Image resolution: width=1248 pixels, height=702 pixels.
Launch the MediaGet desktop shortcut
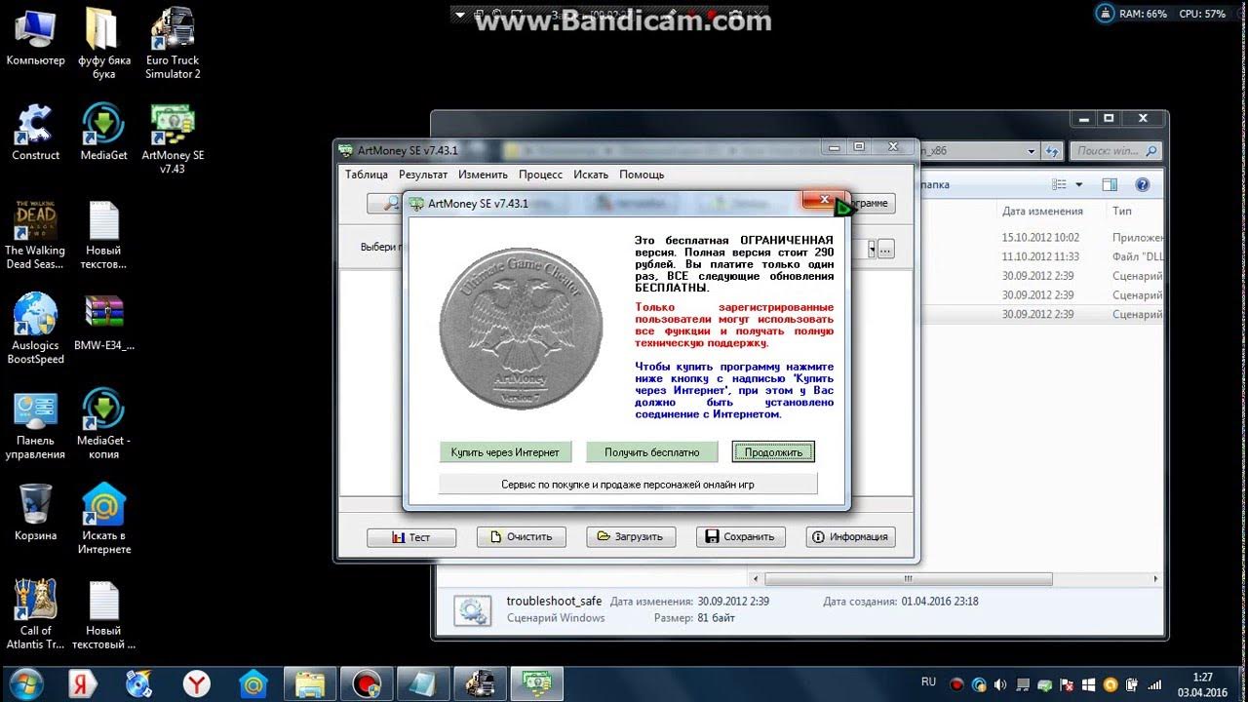(x=104, y=132)
